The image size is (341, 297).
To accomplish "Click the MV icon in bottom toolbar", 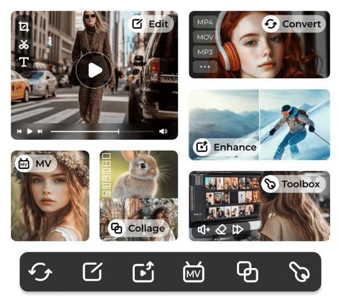I will click(x=194, y=272).
